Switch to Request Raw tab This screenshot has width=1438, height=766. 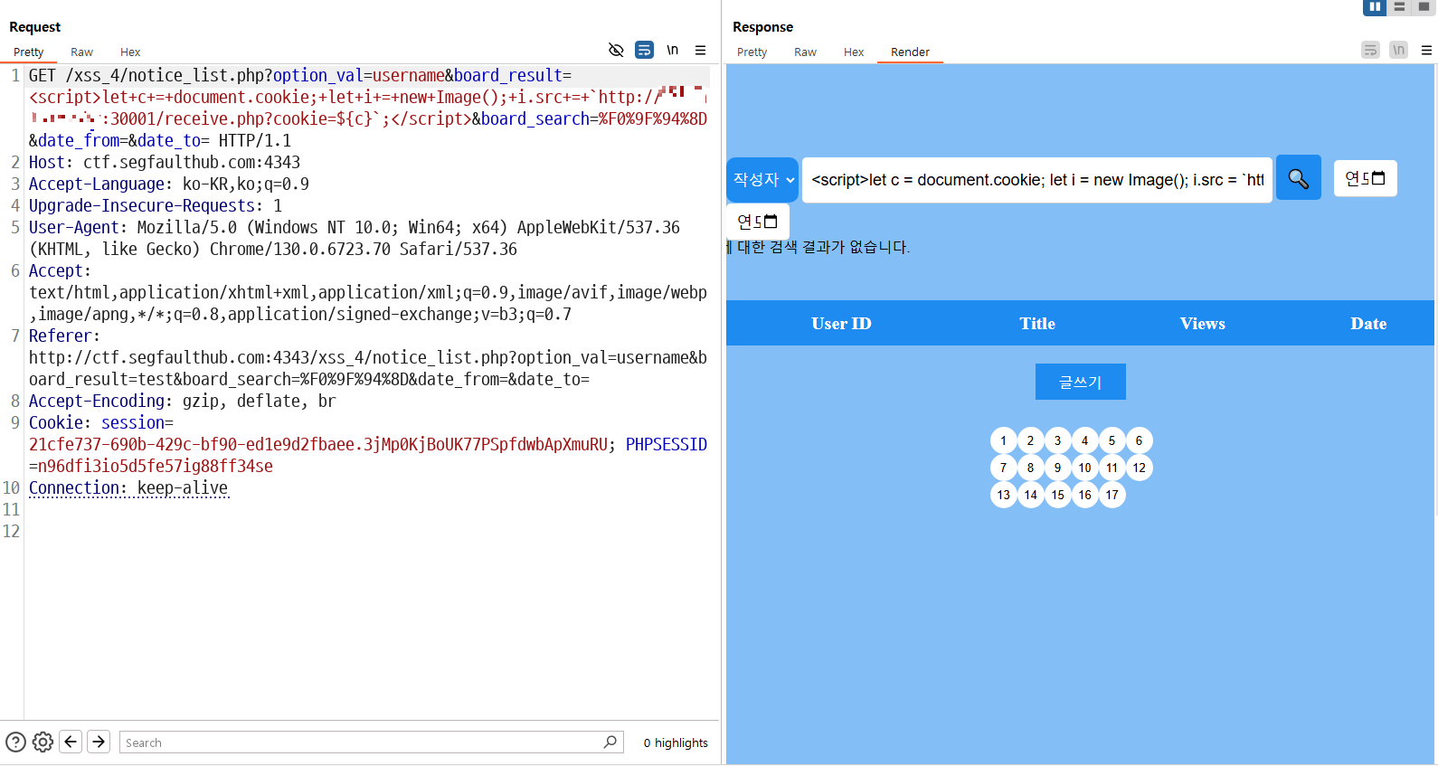pyautogui.click(x=81, y=52)
